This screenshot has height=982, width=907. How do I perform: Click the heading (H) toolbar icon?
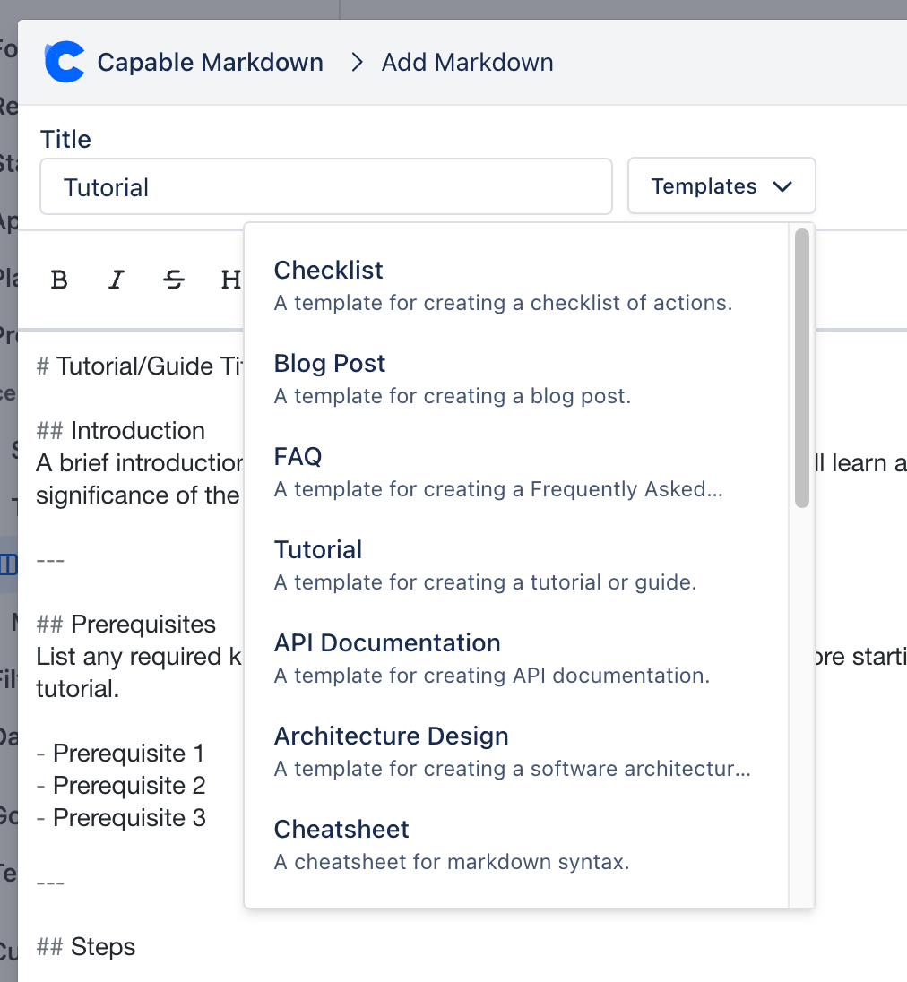pos(231,280)
